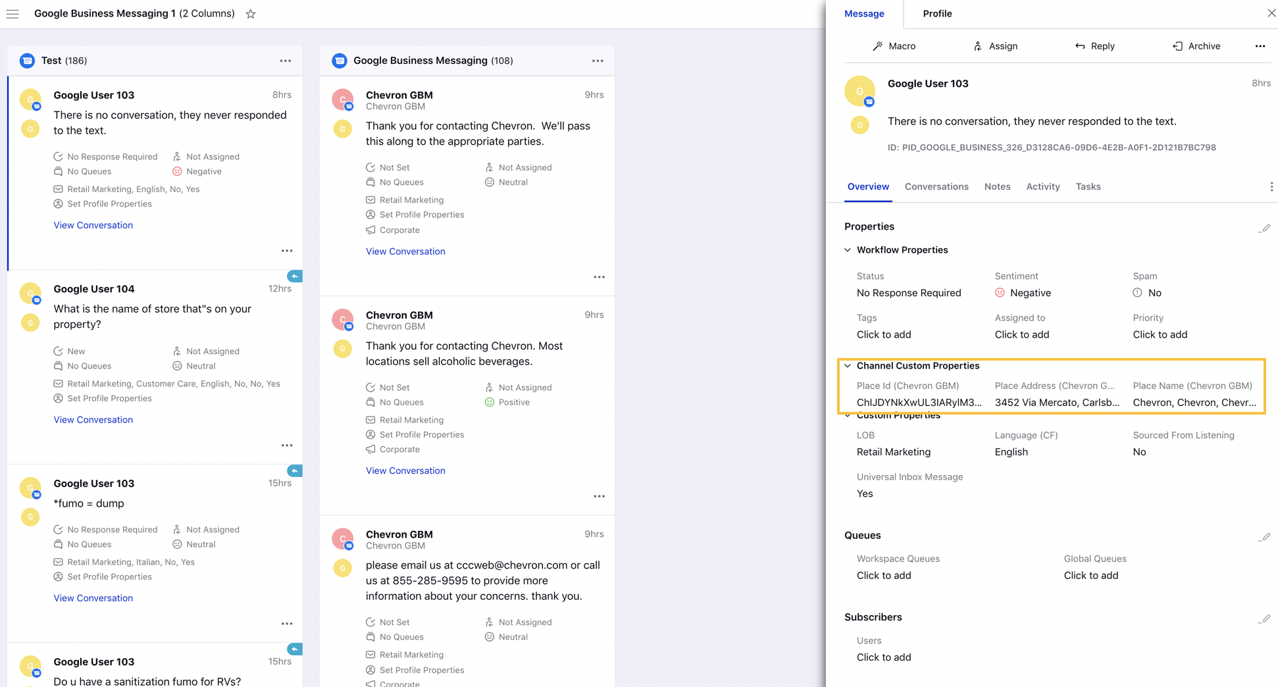Click to add Priority
The height and width of the screenshot is (687, 1278).
pyautogui.click(x=1160, y=334)
